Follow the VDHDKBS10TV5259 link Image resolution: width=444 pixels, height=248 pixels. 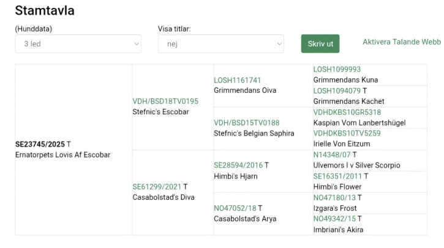pyautogui.click(x=347, y=134)
